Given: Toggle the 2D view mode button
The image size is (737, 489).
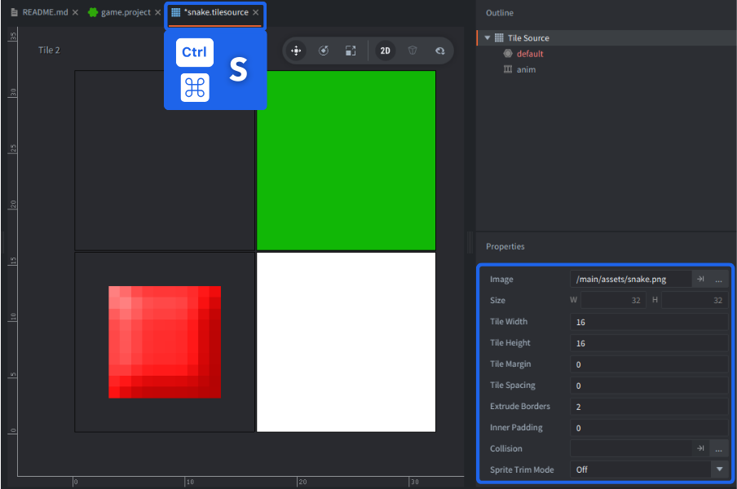Looking at the screenshot, I should [385, 50].
